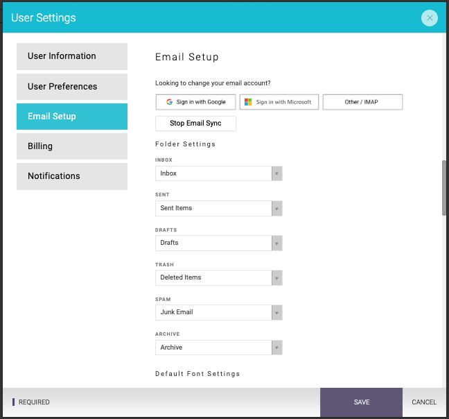The height and width of the screenshot is (419, 449).
Task: Click the Email Setup page heading
Action: pos(187,57)
